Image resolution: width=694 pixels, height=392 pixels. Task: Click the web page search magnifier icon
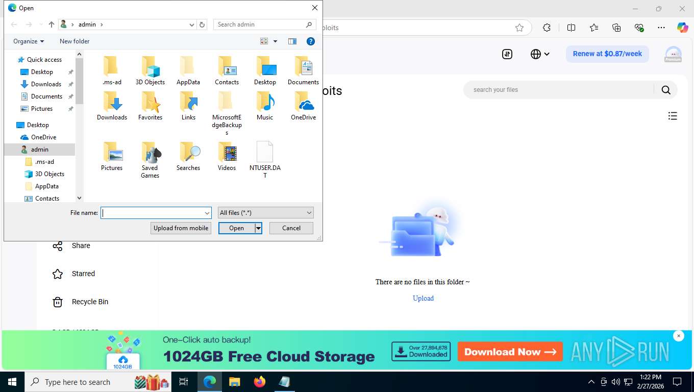666,90
